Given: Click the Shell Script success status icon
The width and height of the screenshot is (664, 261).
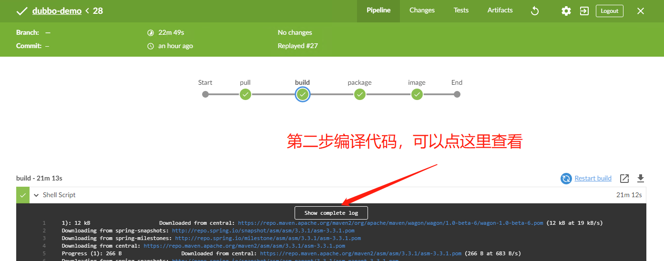Looking at the screenshot, I should [22, 195].
